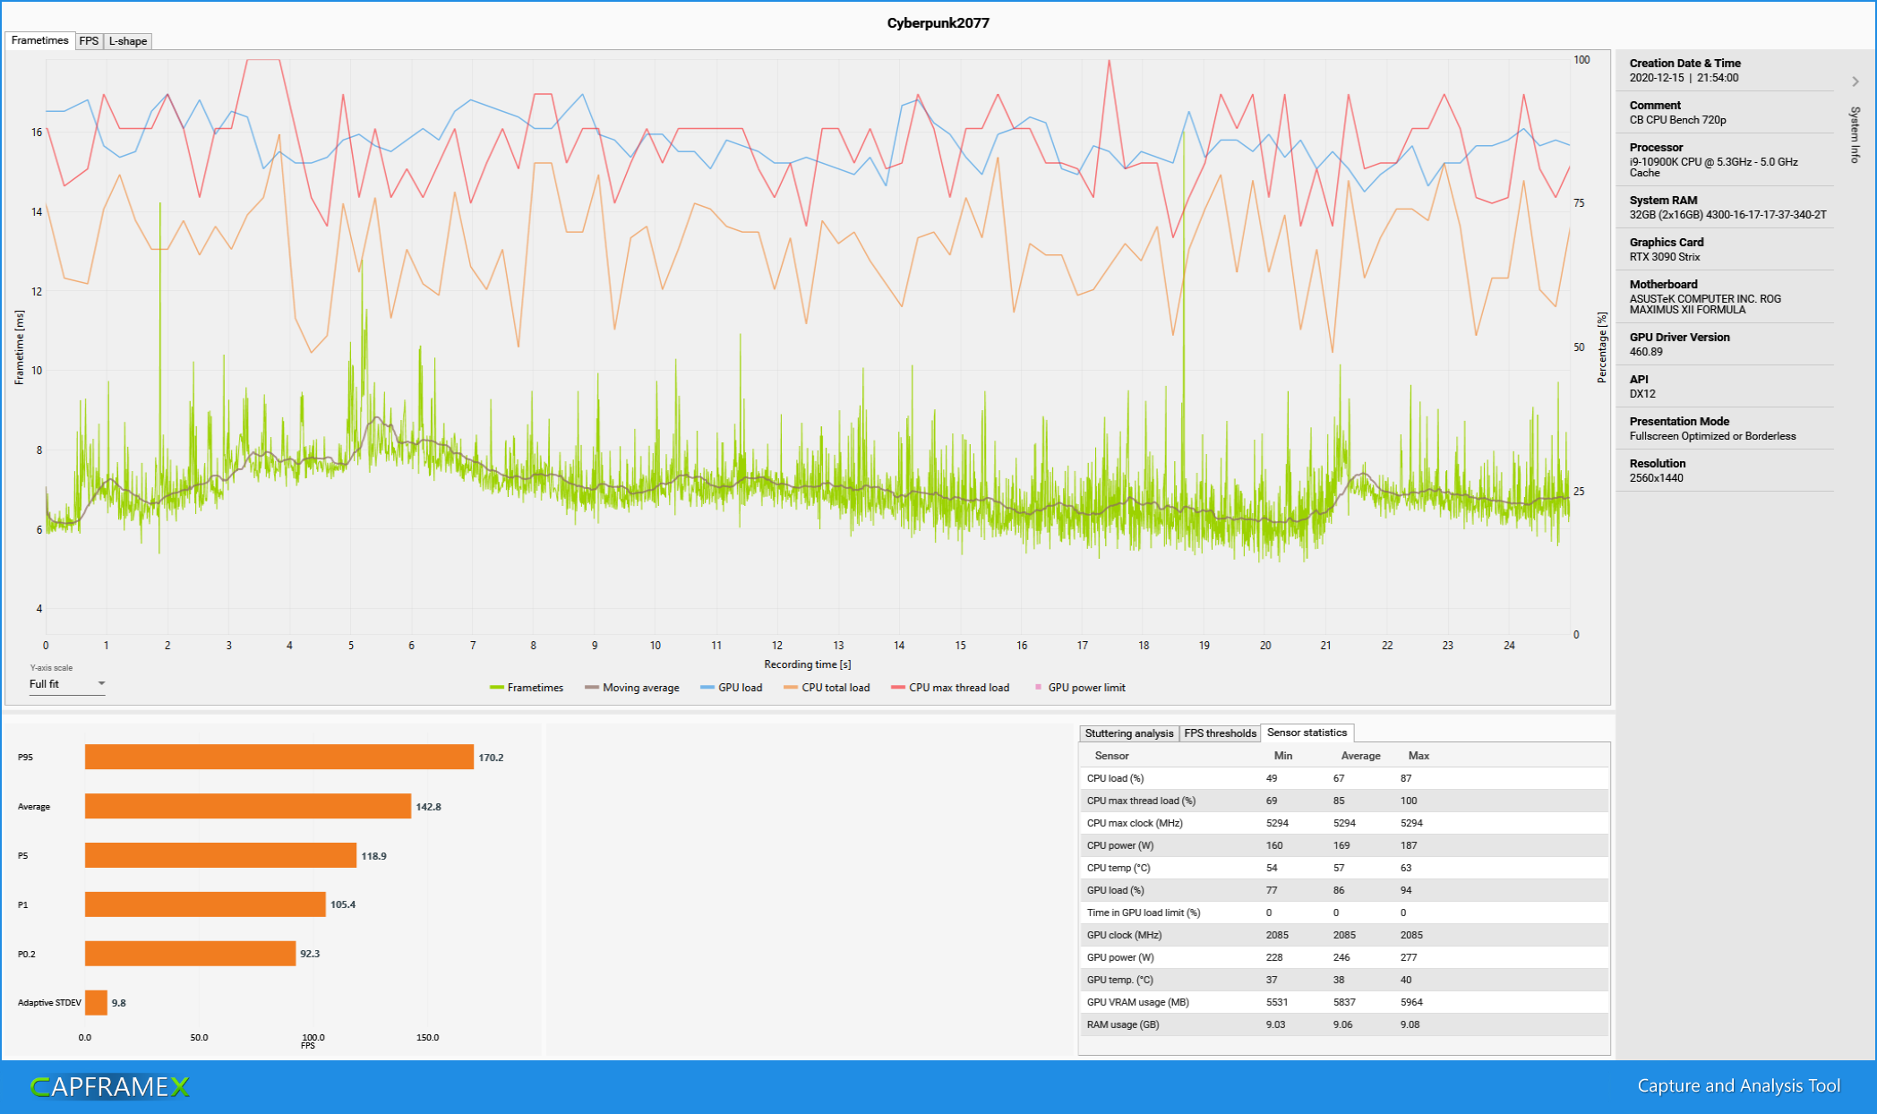This screenshot has height=1114, width=1877.
Task: Collapse the System Info side panel chevron
Action: coord(1856,81)
